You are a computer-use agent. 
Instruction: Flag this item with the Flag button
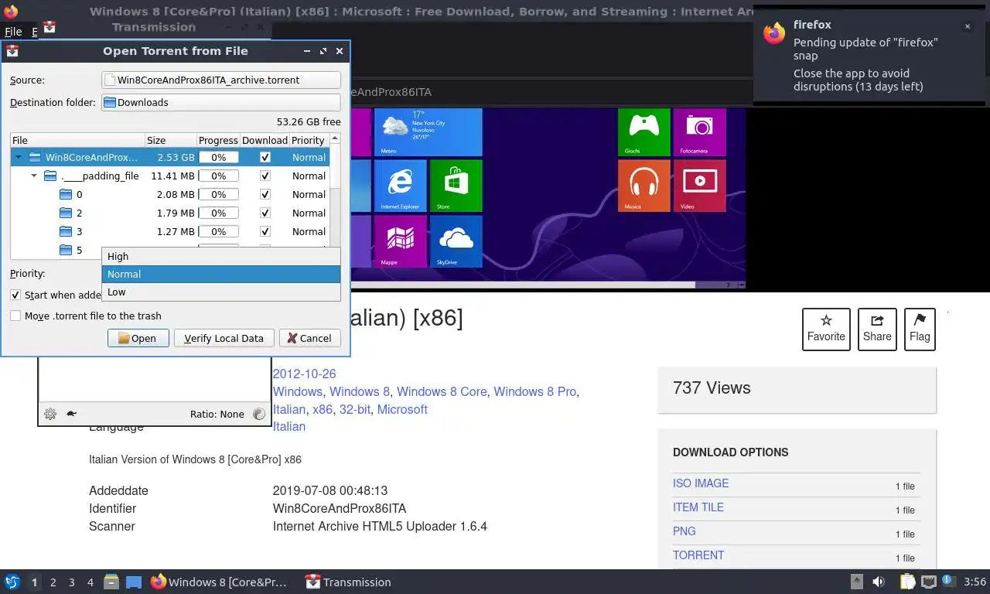point(920,329)
